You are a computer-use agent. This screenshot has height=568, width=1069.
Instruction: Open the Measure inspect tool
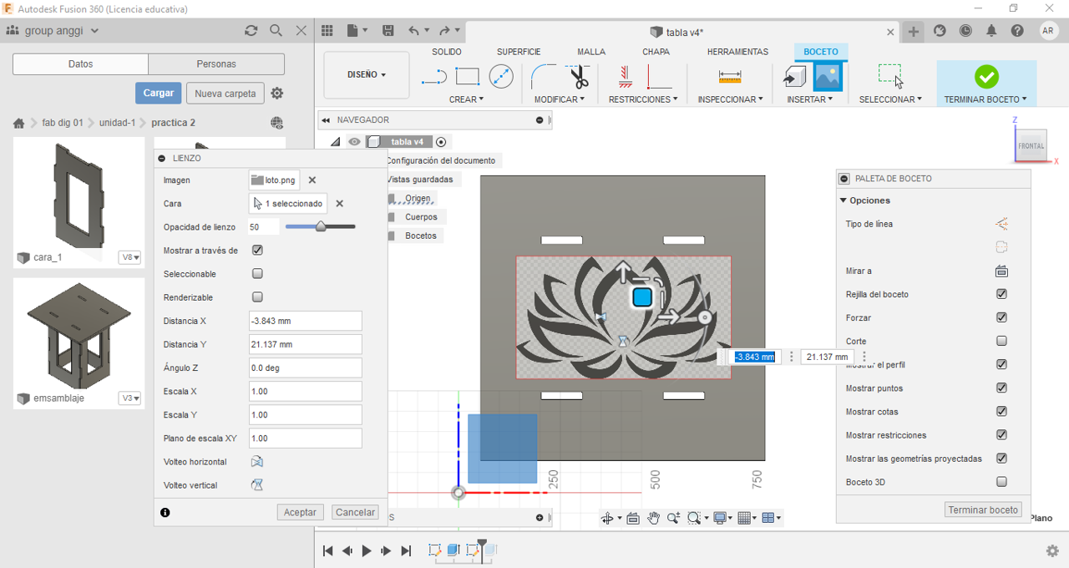pyautogui.click(x=730, y=77)
